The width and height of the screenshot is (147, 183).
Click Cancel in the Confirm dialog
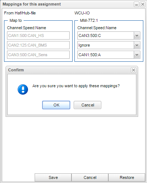(88, 105)
